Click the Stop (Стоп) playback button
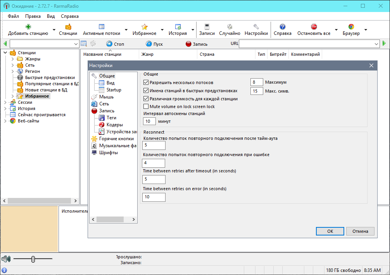The width and height of the screenshot is (390, 275). 115,44
